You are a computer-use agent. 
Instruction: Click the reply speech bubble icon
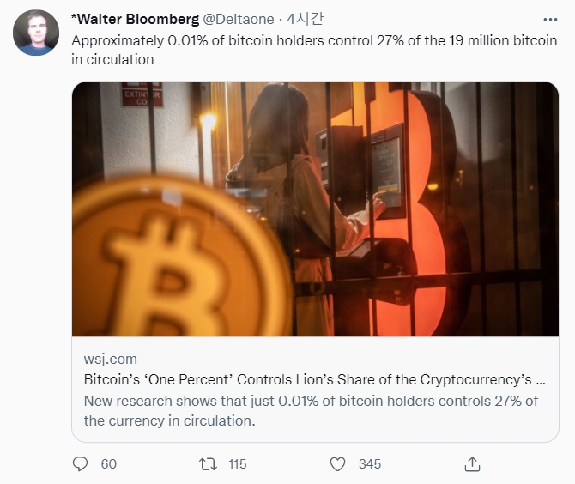click(x=81, y=463)
